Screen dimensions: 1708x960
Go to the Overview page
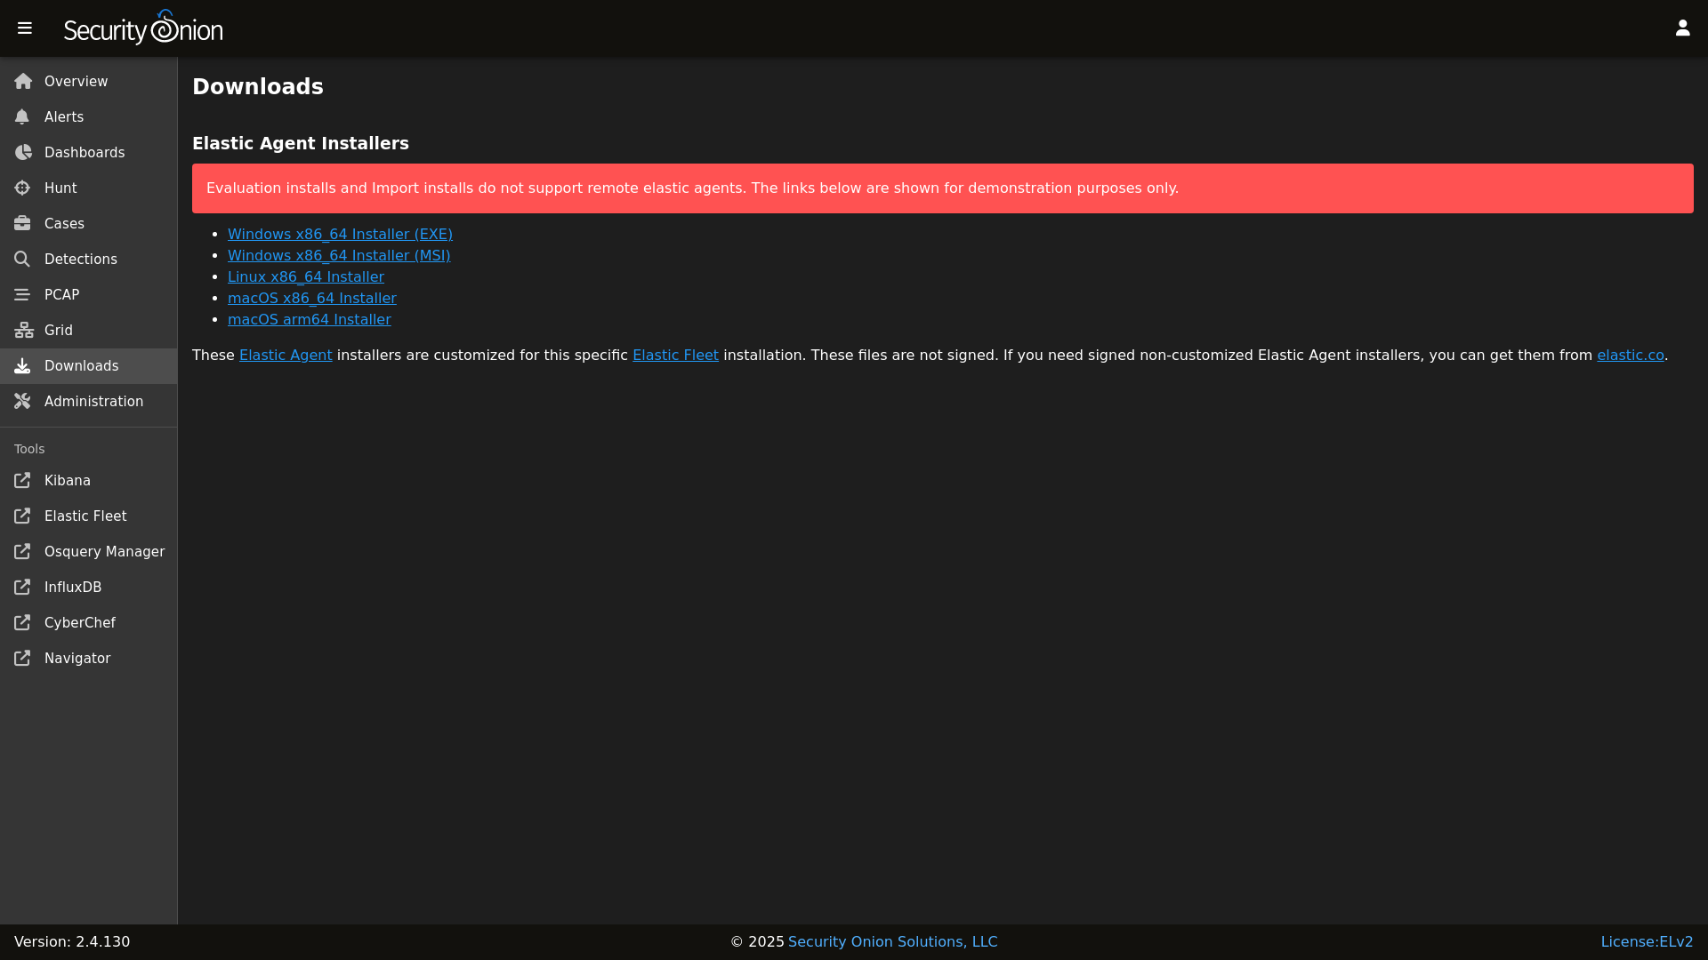76,82
